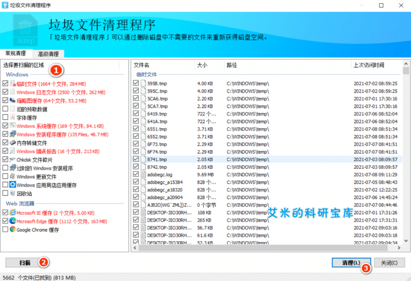This screenshot has height=281, width=411.
Task: Click the vertical scrollbar down arrow
Action: click(x=406, y=241)
